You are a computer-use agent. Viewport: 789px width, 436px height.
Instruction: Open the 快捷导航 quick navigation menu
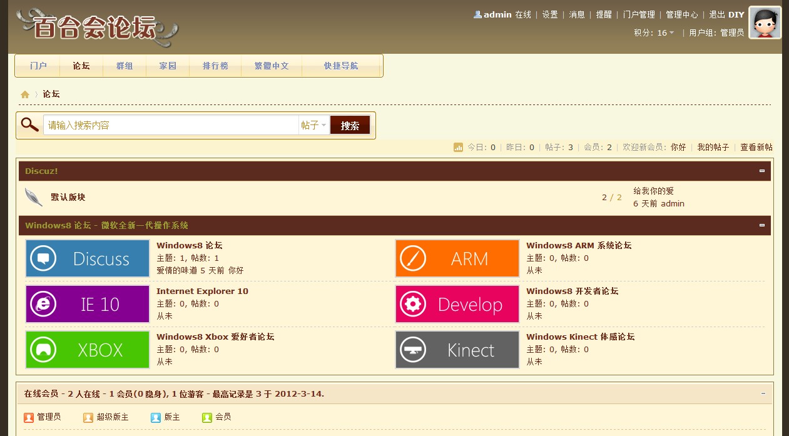(x=341, y=66)
